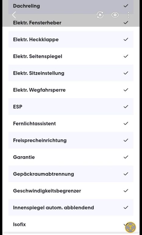The image size is (142, 235).
Task: Select the Gepäckraumabtrennung row
Action: 71,174
